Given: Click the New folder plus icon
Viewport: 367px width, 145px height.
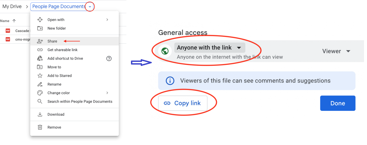Looking at the screenshot, I should pyautogui.click(x=40, y=28).
